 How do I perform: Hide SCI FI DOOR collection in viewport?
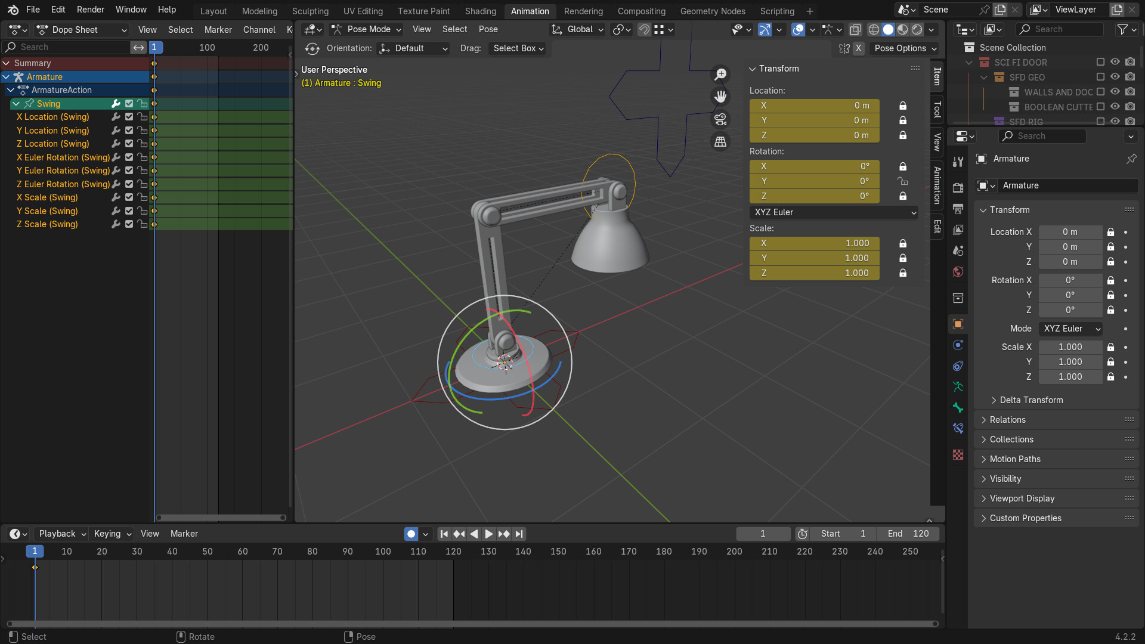[1115, 62]
